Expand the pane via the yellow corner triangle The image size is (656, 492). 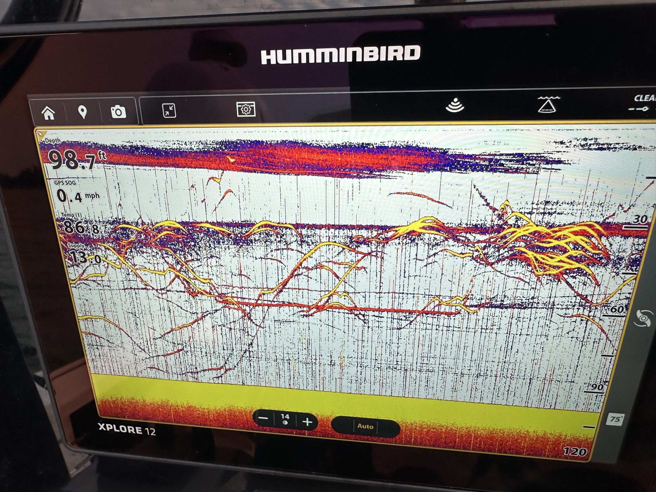coord(41,134)
